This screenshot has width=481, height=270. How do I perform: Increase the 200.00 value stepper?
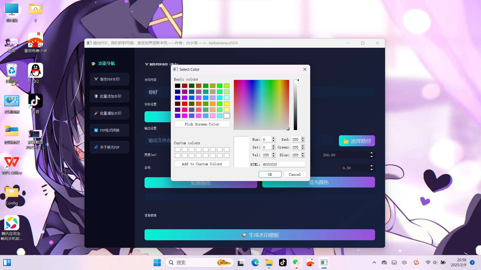tap(372, 153)
